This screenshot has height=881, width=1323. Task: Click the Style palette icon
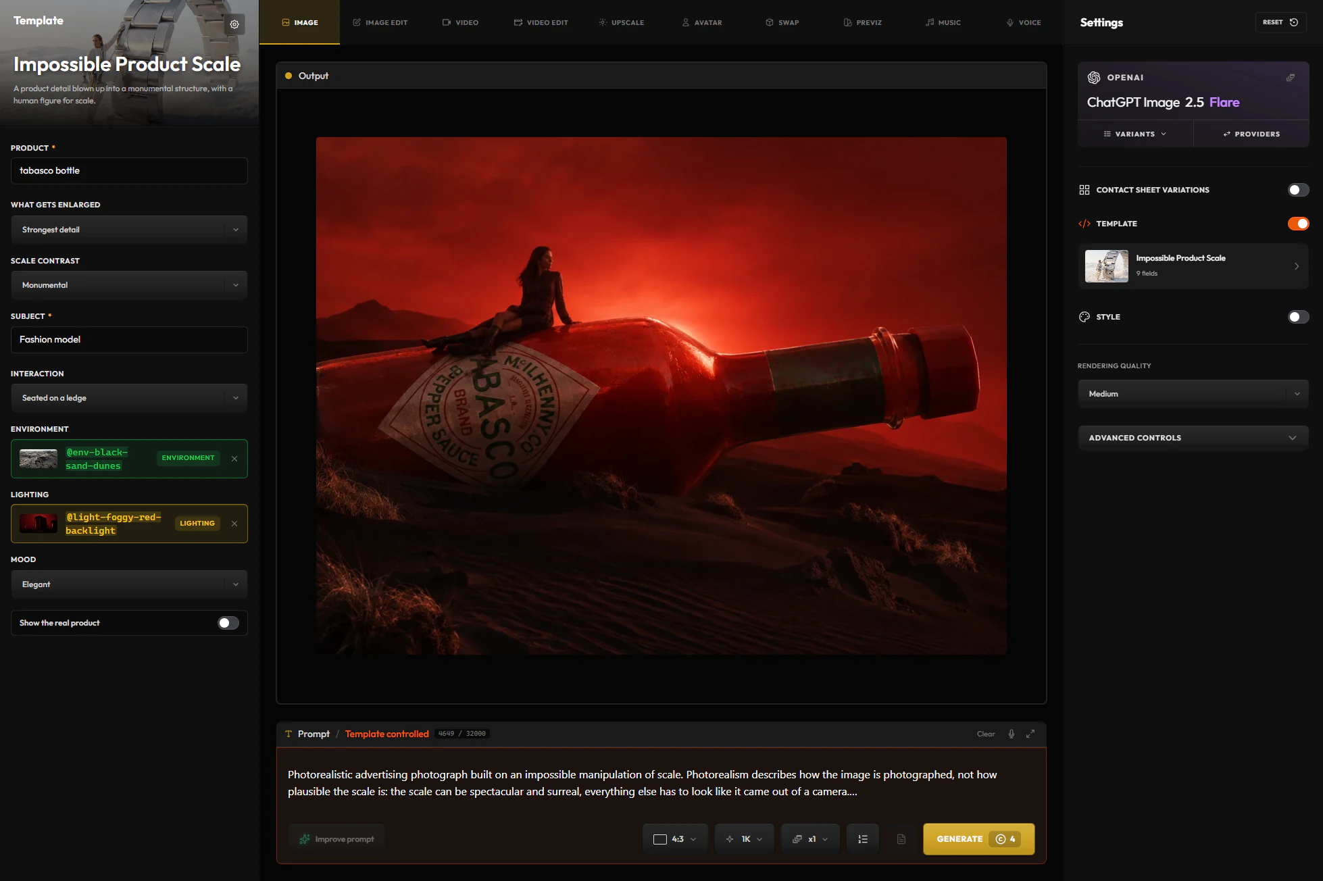tap(1084, 317)
